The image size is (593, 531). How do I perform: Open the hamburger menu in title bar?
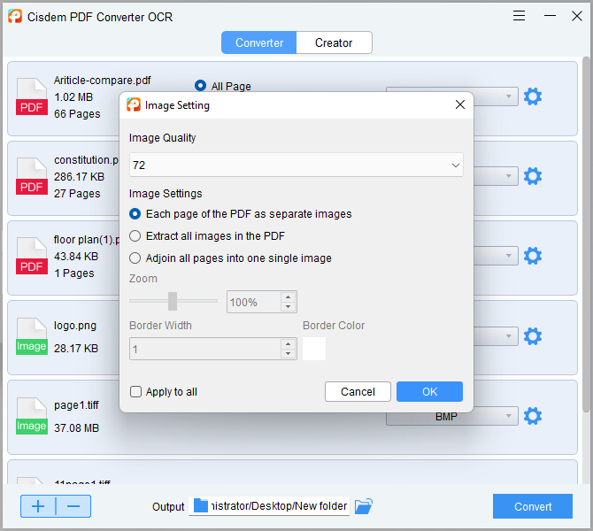pyautogui.click(x=519, y=16)
